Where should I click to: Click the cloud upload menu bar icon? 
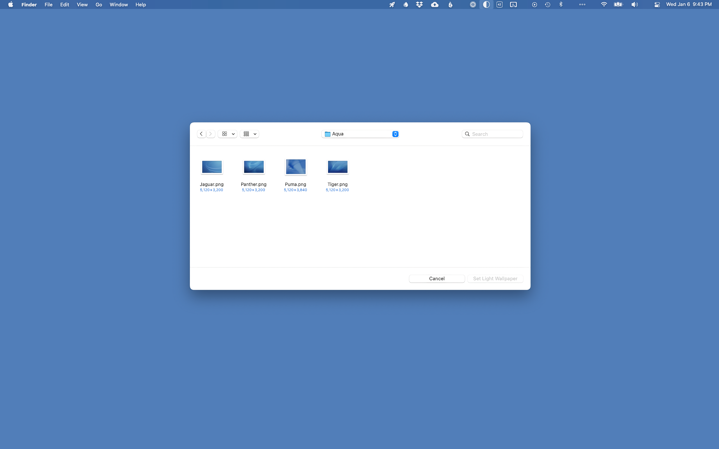[x=435, y=4]
